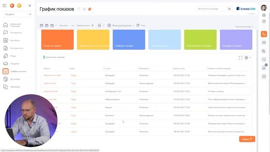This screenshot has height=152, width=270.
Task: Open the Настройка вида dropdown
Action: point(244,27)
